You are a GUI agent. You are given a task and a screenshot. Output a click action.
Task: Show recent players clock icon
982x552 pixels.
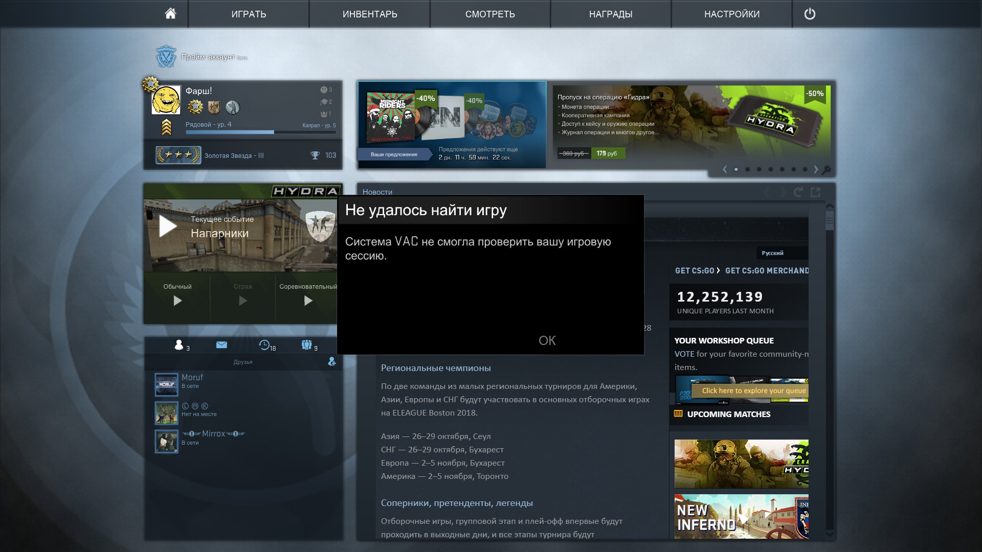(264, 345)
